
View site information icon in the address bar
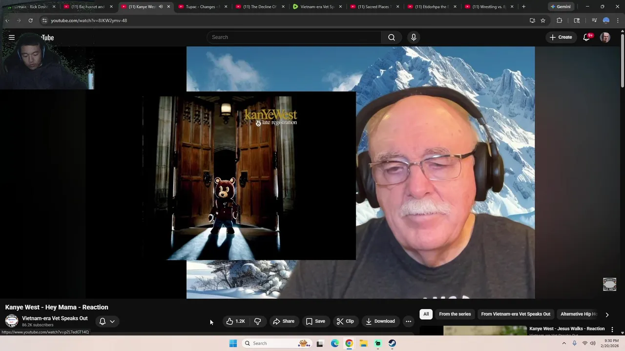pyautogui.click(x=44, y=20)
